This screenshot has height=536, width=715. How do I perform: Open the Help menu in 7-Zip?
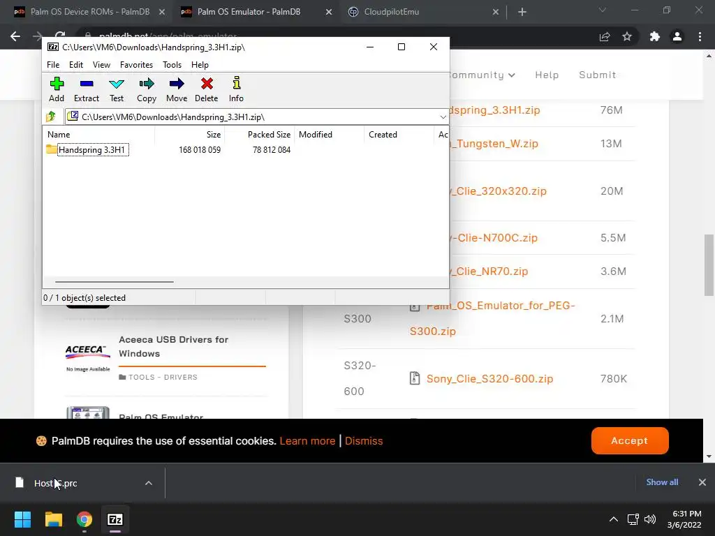click(200, 65)
